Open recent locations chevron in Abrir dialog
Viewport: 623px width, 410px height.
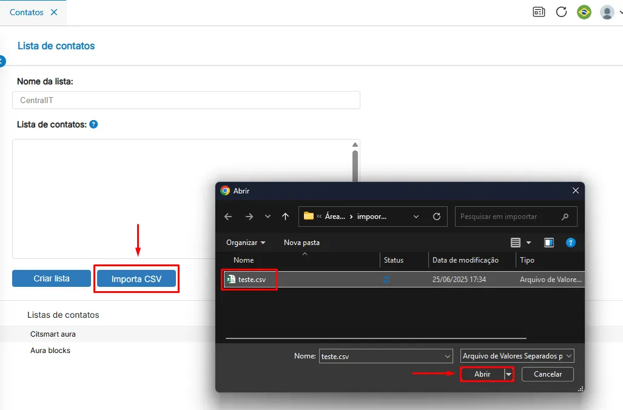click(x=268, y=217)
